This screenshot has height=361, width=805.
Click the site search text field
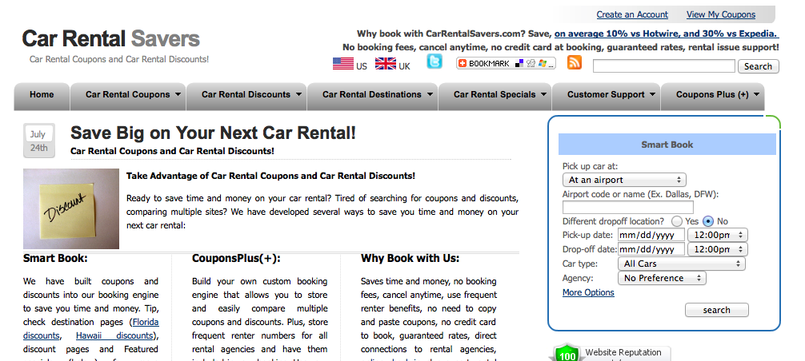click(x=664, y=66)
